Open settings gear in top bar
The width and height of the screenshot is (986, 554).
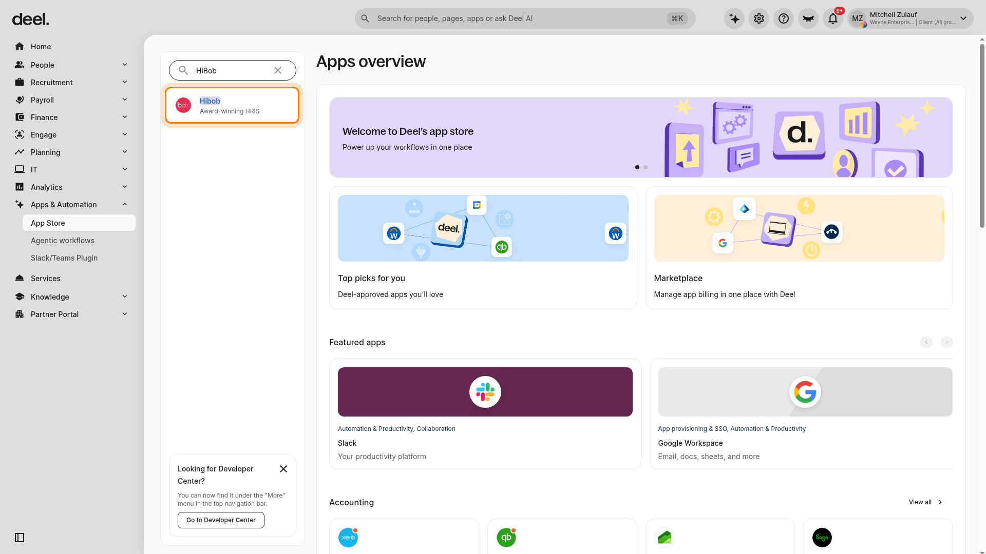[759, 18]
